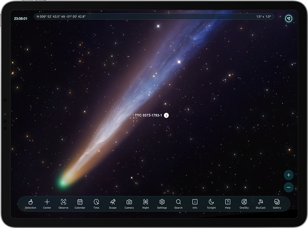Image resolution: width=308 pixels, height=228 pixels.
Task: Zoom out with the minus button
Action: click(289, 187)
